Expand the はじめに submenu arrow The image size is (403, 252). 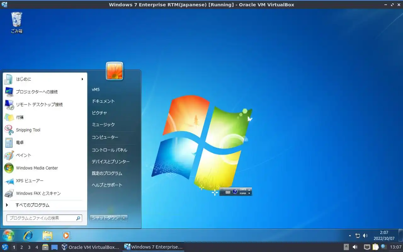[82, 79]
